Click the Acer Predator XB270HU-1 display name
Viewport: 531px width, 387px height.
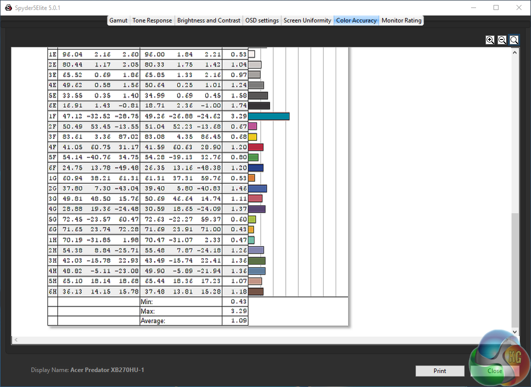coord(107,370)
